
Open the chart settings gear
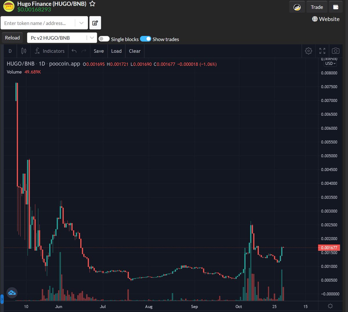click(x=309, y=51)
